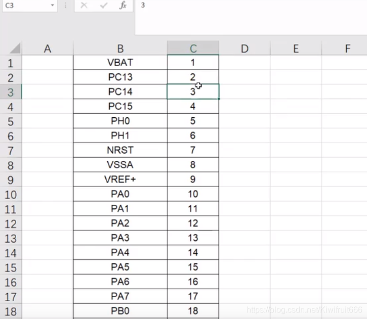Screen dimensions: 367x319
Task: Select column C header
Action: [193, 49]
